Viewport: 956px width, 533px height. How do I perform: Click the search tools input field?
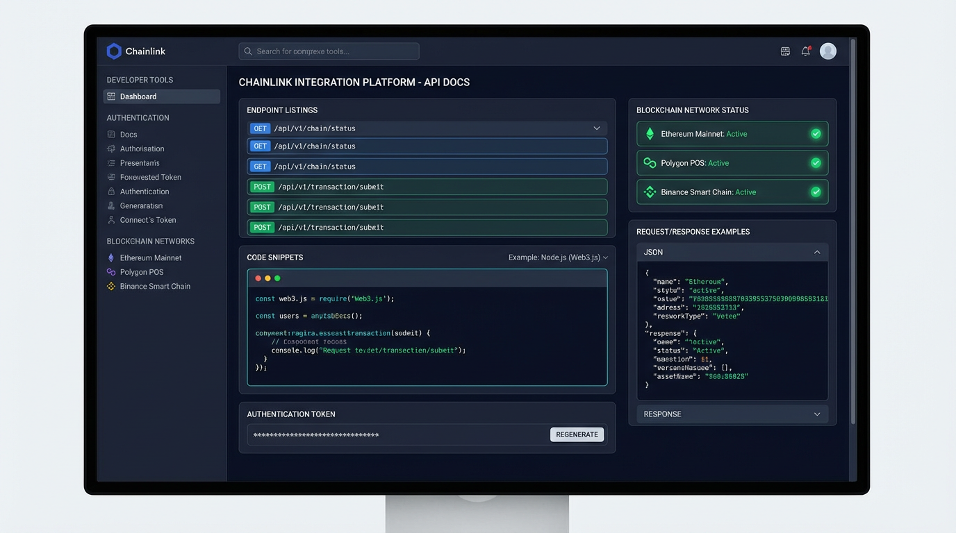(x=328, y=51)
